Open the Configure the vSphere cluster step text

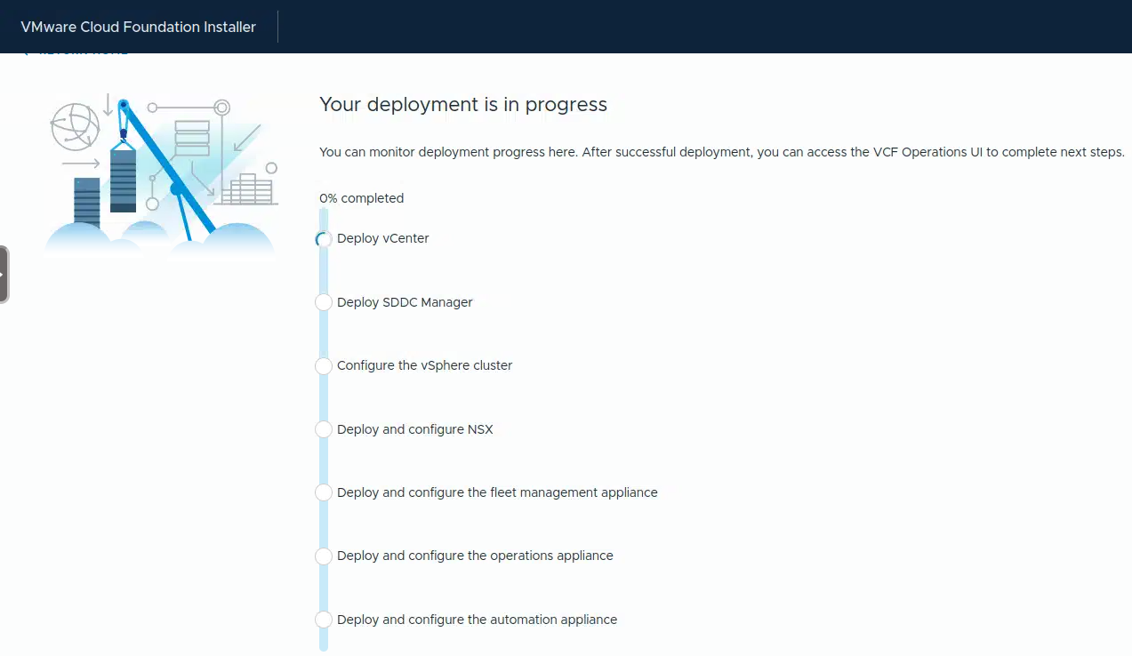pos(424,365)
